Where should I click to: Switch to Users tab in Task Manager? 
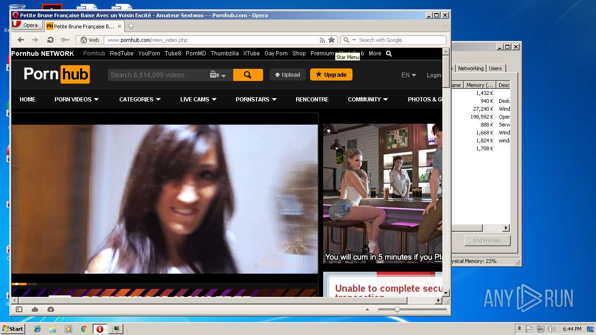[x=495, y=68]
